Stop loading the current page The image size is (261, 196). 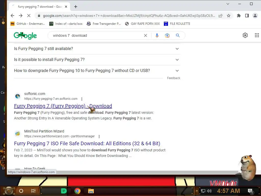point(29,16)
